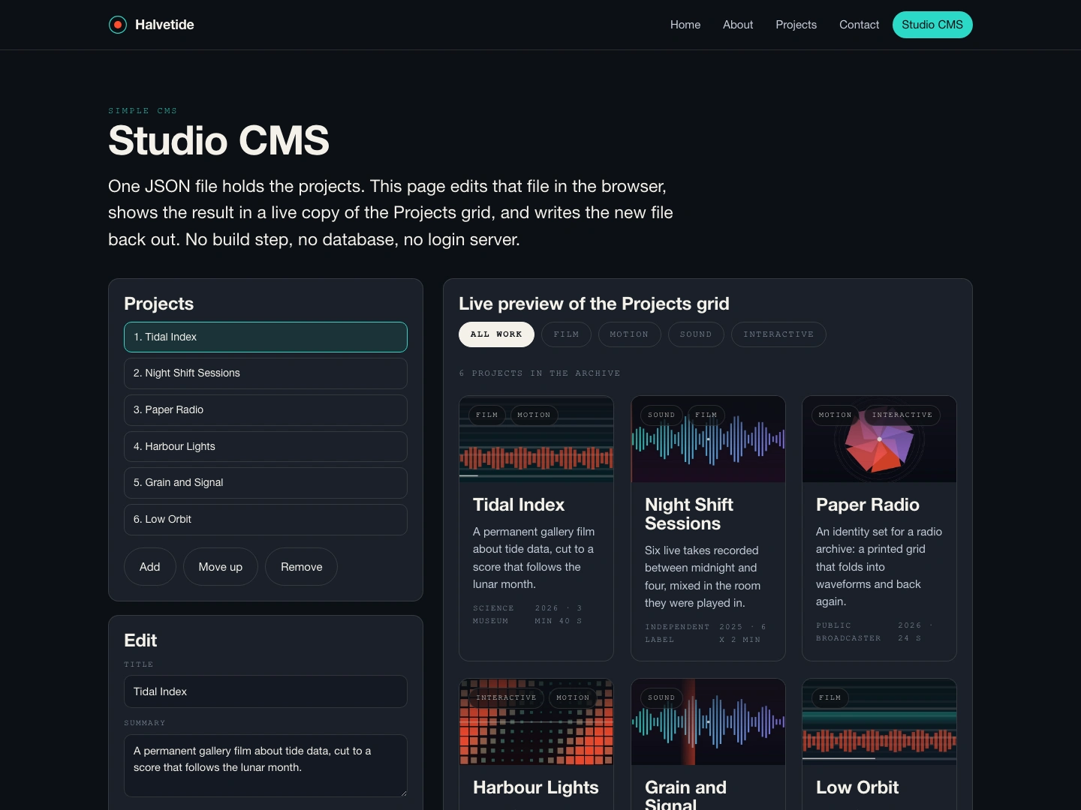The height and width of the screenshot is (810, 1081).
Task: Click the Paper Radio card title
Action: pyautogui.click(x=868, y=505)
